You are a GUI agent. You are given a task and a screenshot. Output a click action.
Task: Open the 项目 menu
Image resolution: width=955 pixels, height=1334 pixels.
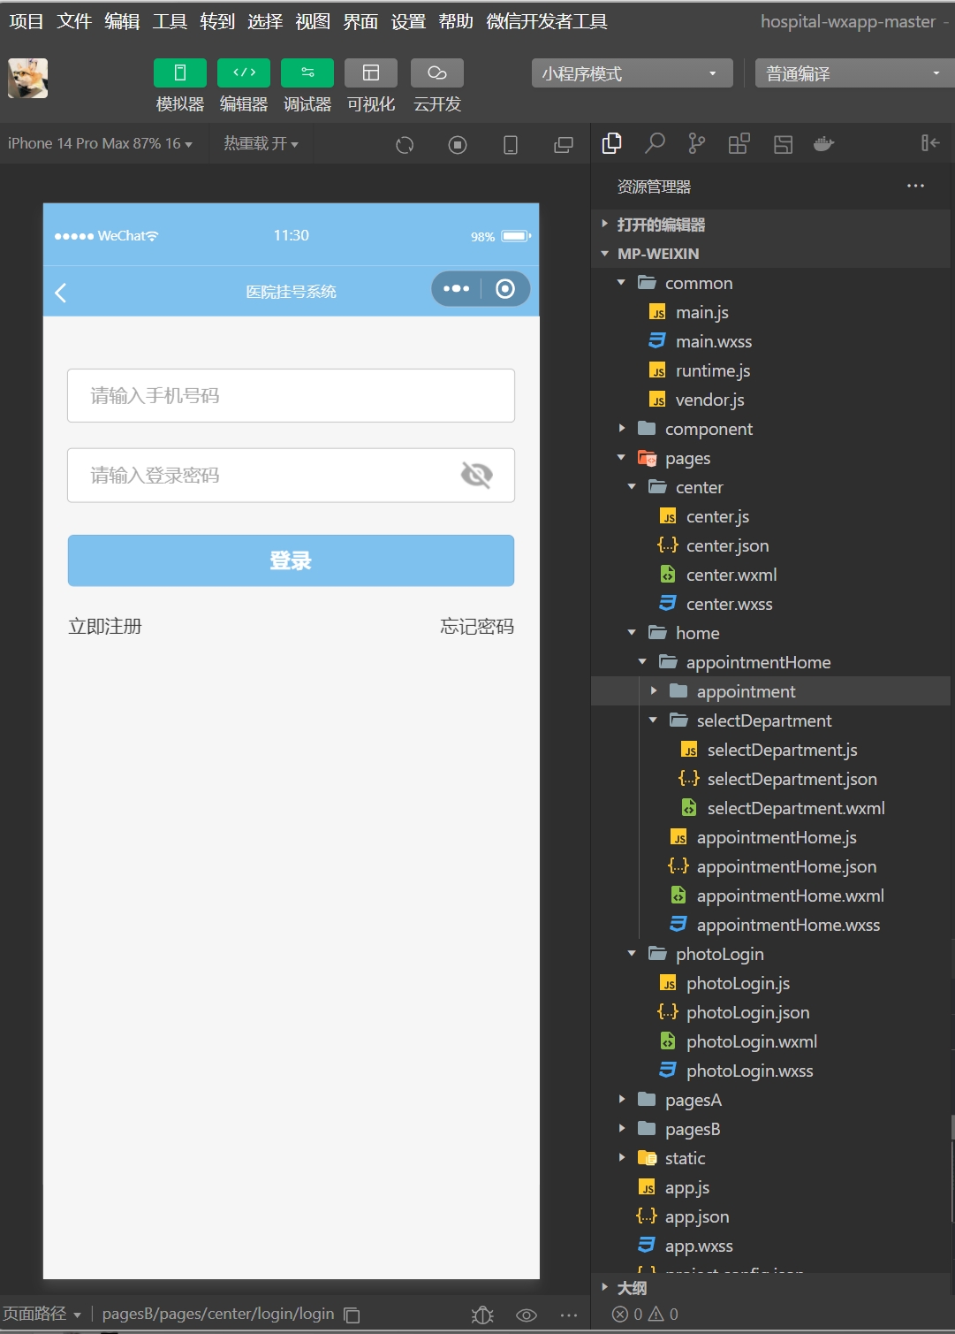[x=27, y=21]
